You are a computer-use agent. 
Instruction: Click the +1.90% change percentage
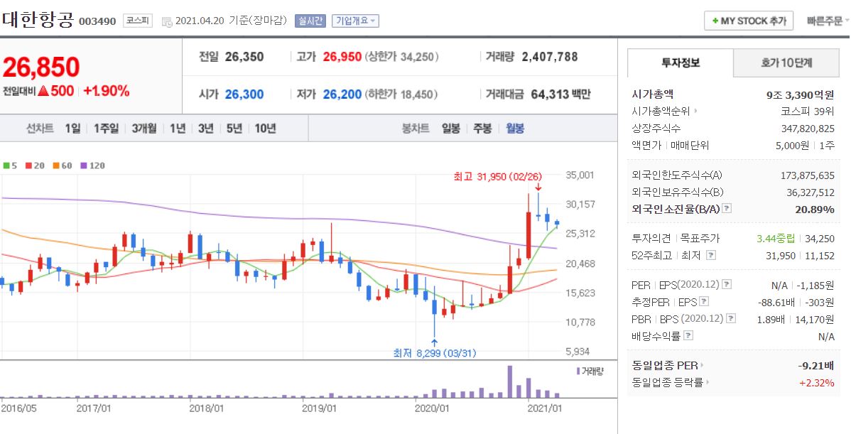coord(107,91)
